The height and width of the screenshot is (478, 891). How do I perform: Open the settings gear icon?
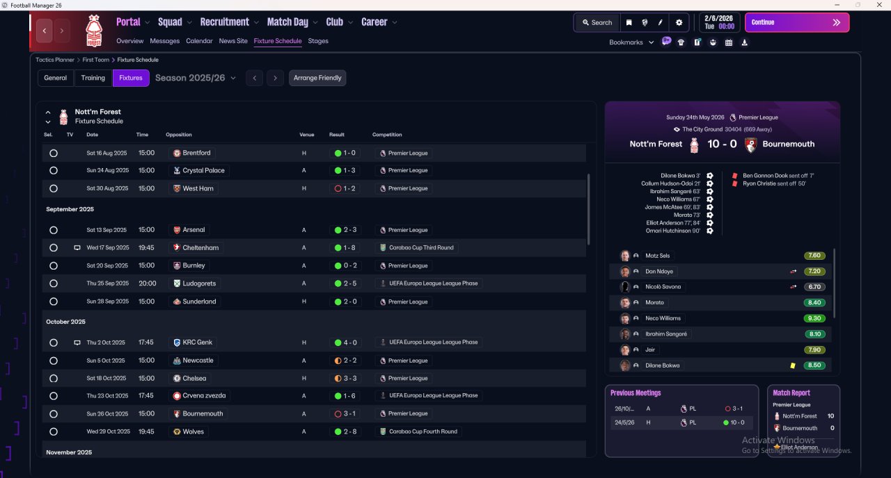679,22
